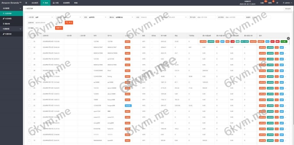Select all rows with header checkbox
This screenshot has width=294, height=145.
[x=29, y=36]
